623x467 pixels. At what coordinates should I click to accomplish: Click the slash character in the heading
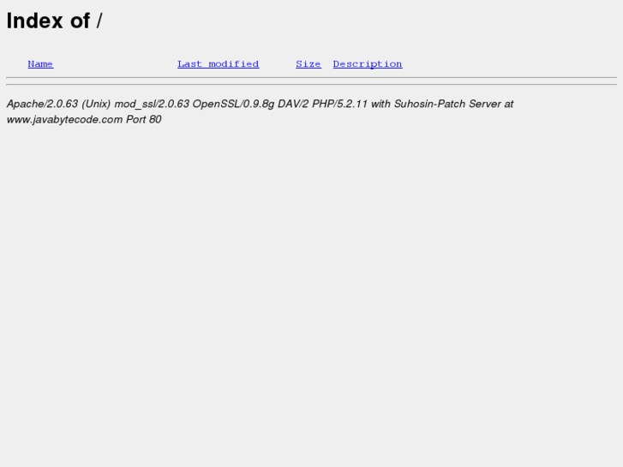(99, 21)
